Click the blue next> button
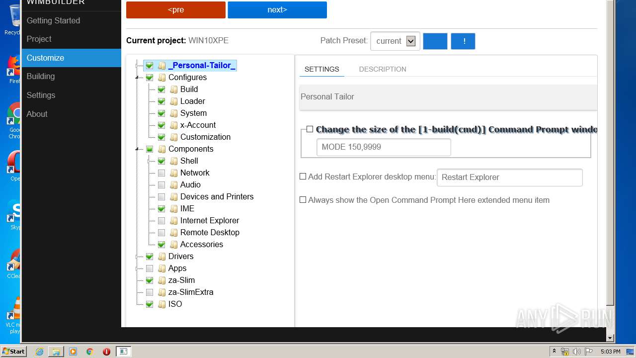The width and height of the screenshot is (636, 358). 277,9
